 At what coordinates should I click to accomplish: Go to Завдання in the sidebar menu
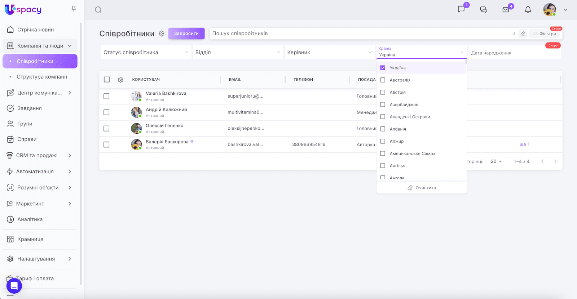coord(30,108)
